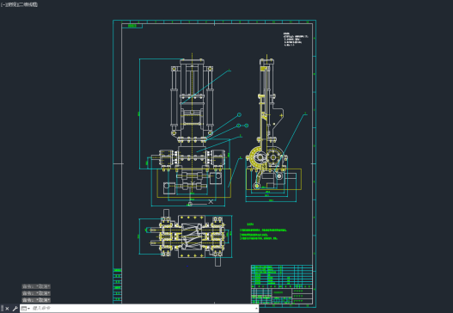This screenshot has width=453, height=313.
Task: Open the [-] viewport controls menu
Action: (x=3, y=4)
